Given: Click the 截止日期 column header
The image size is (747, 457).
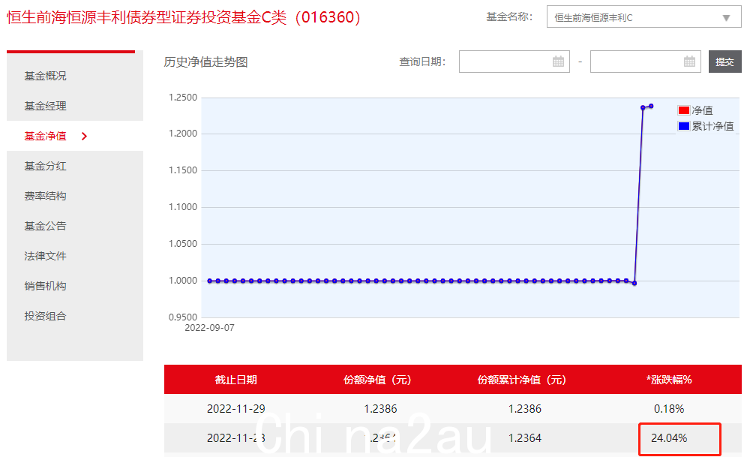Looking at the screenshot, I should pyautogui.click(x=235, y=380).
